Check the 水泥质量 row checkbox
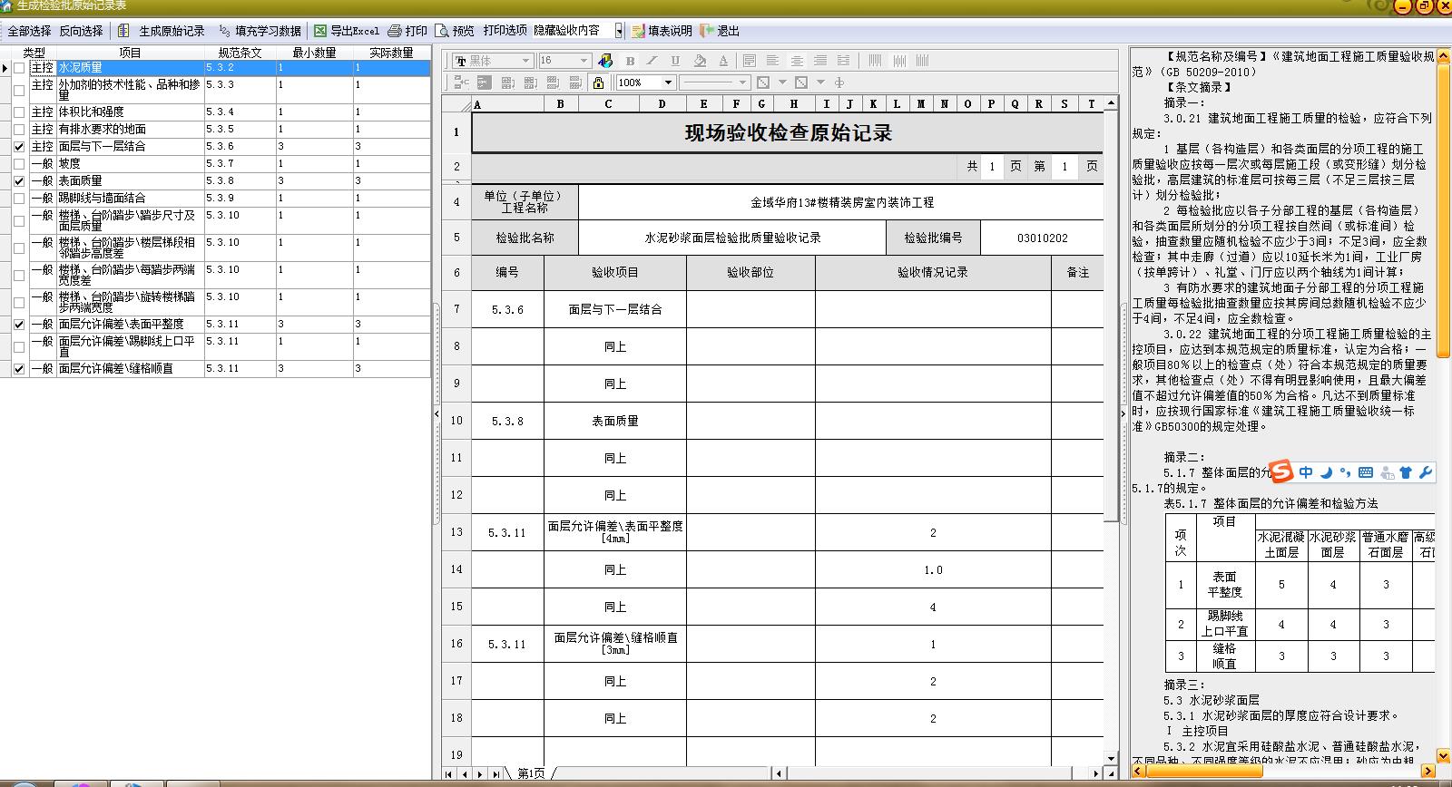 (x=19, y=68)
